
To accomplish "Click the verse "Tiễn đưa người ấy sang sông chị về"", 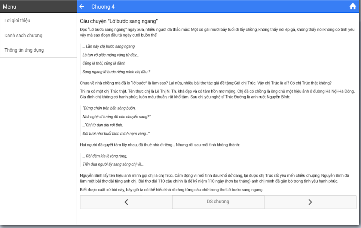I will click(113, 164).
